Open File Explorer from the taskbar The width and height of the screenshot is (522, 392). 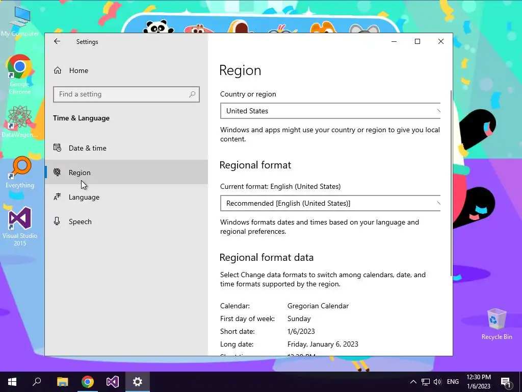tap(62, 382)
